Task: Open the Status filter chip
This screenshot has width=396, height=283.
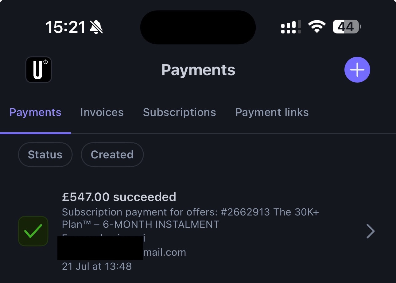Action: [x=45, y=154]
